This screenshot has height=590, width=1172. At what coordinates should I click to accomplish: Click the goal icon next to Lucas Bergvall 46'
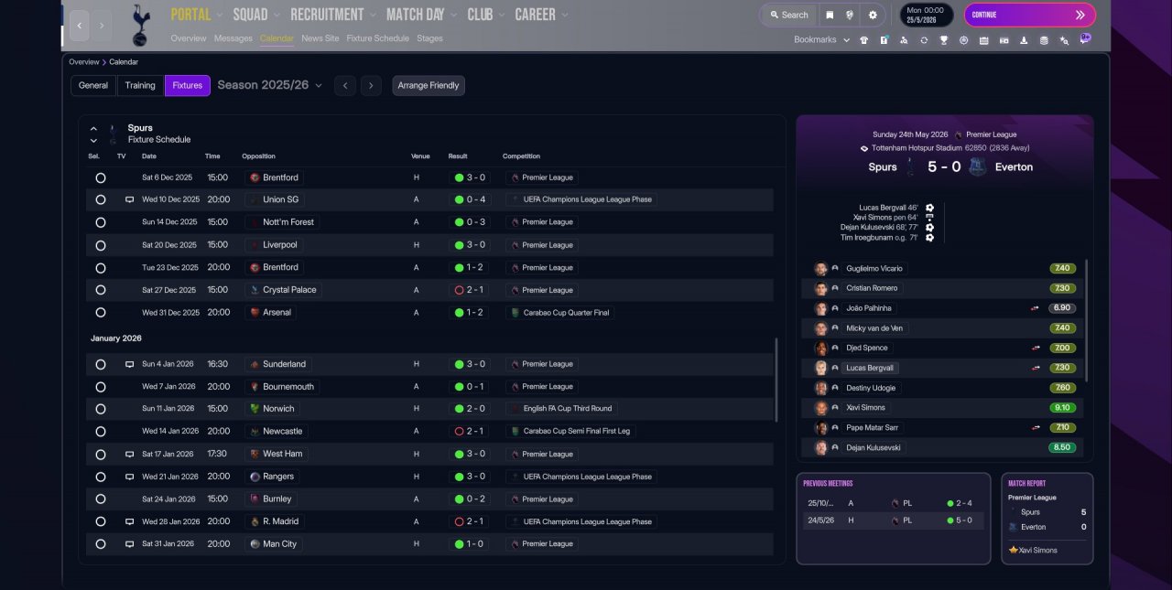click(x=929, y=208)
